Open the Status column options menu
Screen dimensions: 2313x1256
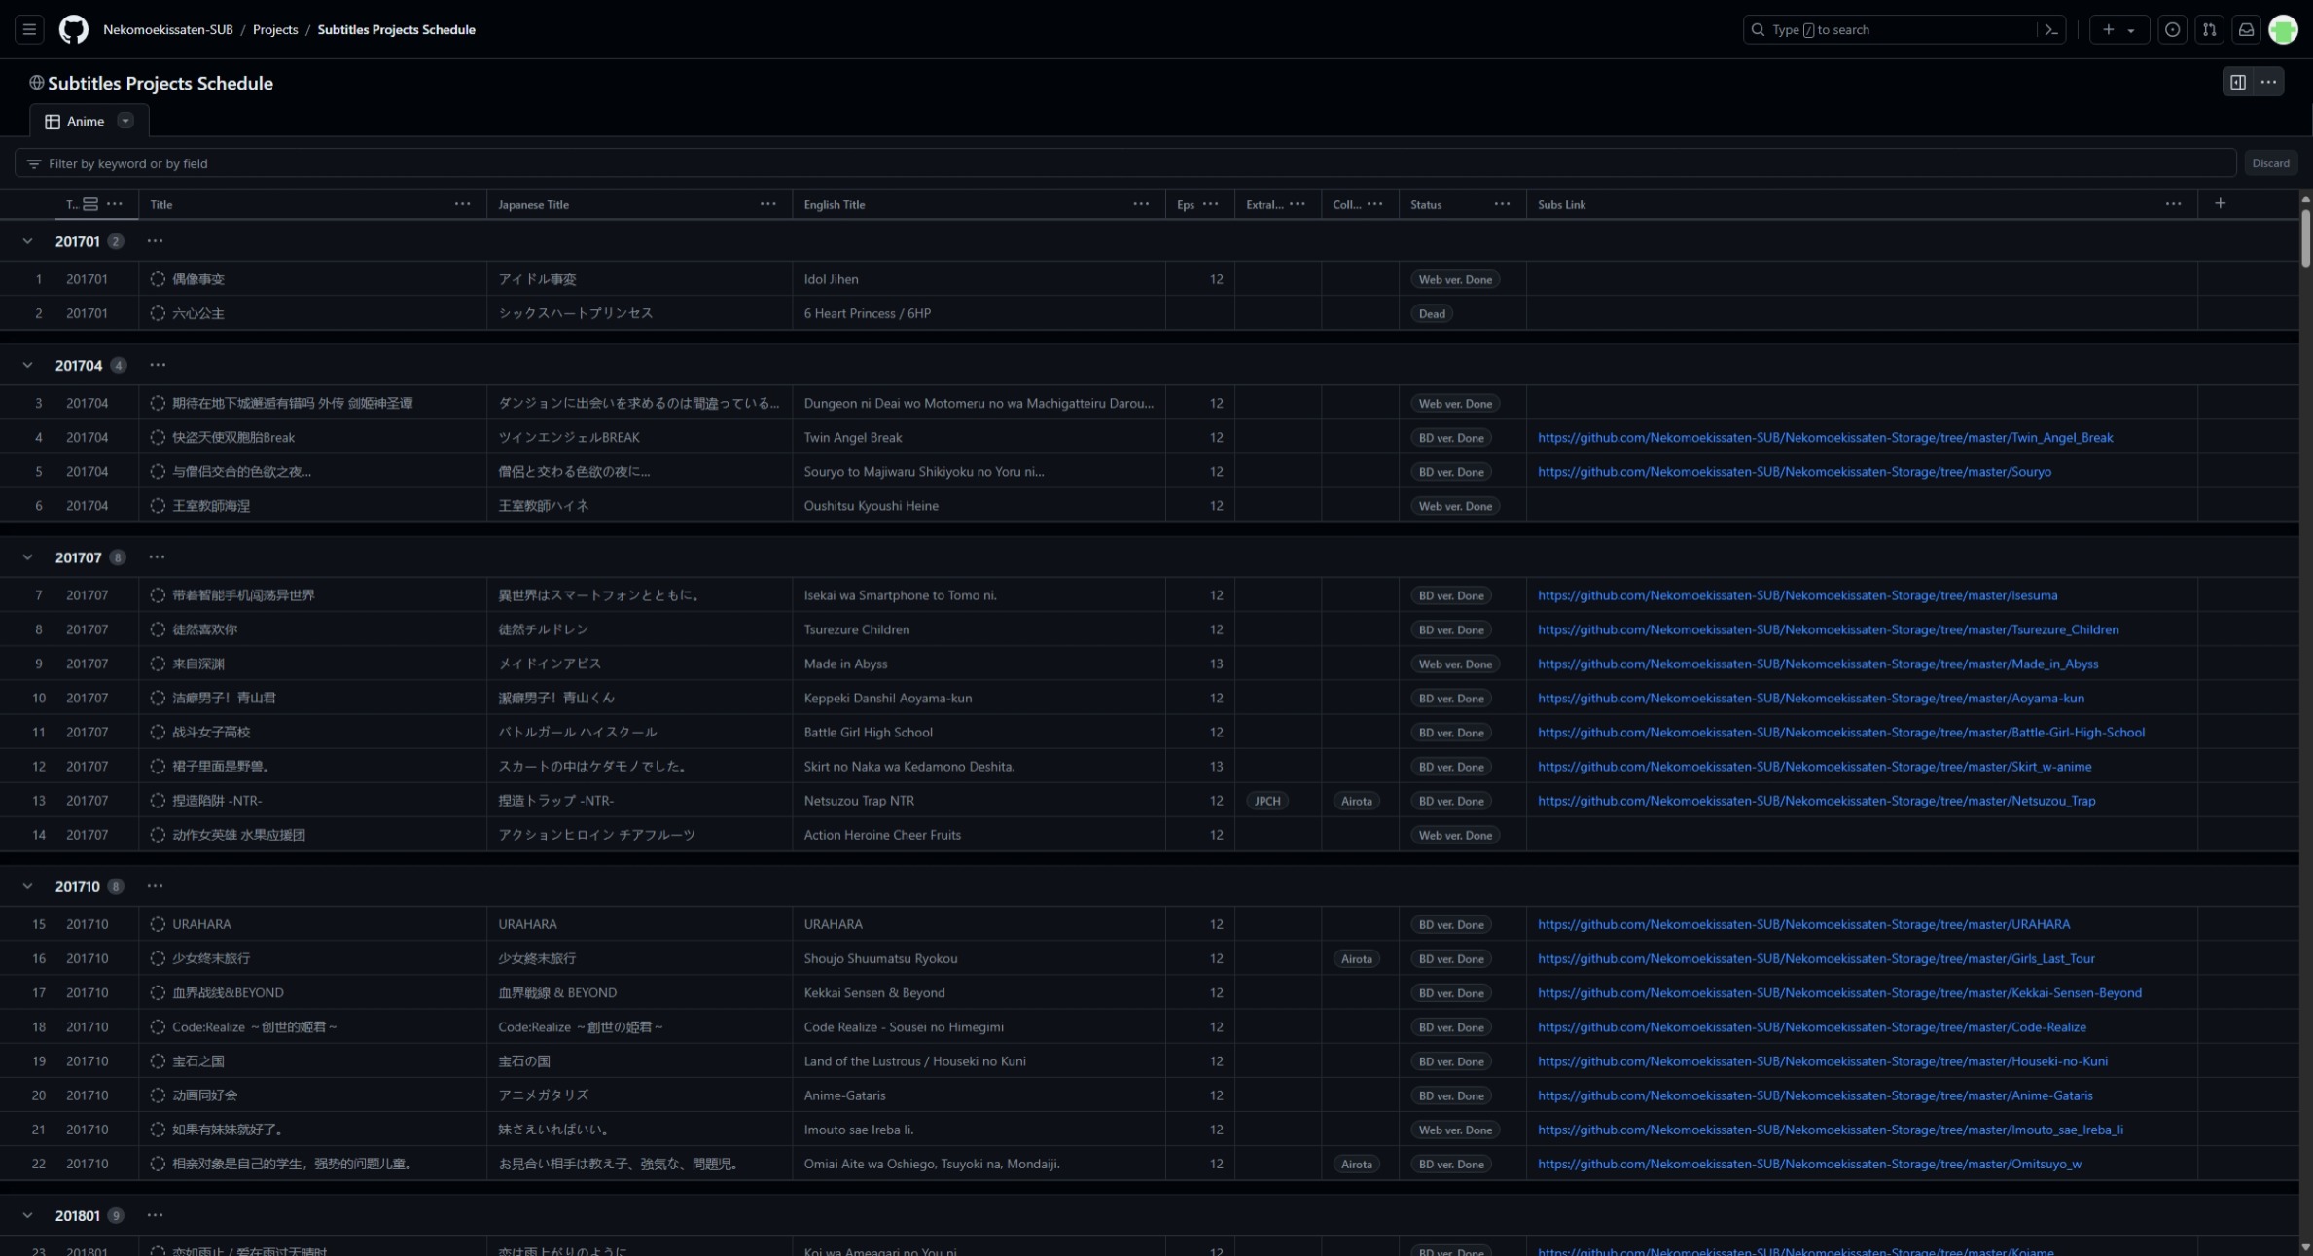(x=1503, y=204)
